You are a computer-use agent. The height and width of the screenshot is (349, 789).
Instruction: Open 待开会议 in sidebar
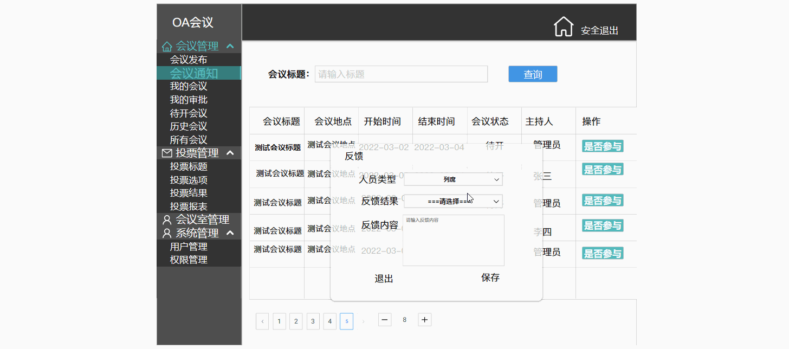tap(189, 113)
